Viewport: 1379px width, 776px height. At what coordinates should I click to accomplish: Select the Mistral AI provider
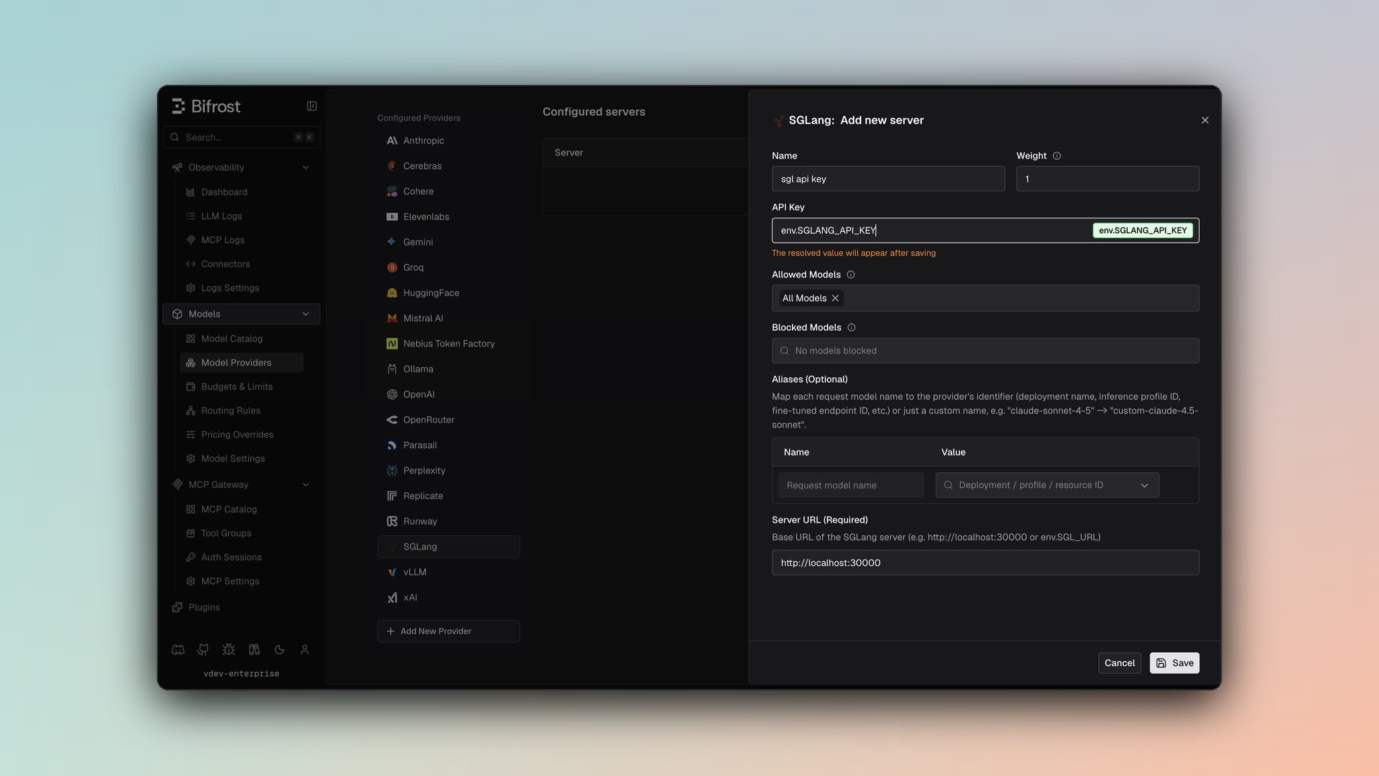(x=448, y=318)
